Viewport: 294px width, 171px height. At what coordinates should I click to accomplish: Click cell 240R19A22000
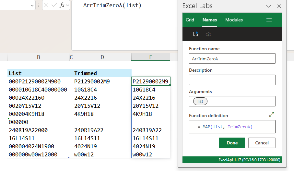(28, 130)
